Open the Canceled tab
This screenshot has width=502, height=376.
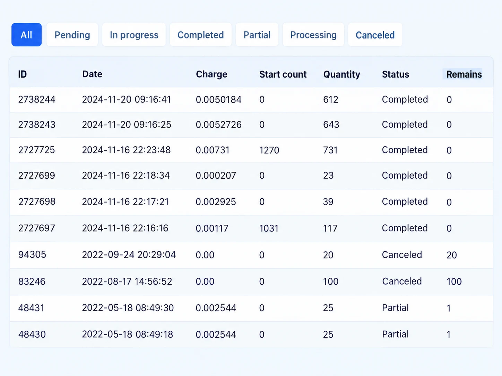pos(375,35)
